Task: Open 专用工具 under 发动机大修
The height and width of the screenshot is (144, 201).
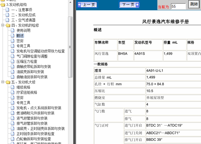Action: point(23,103)
